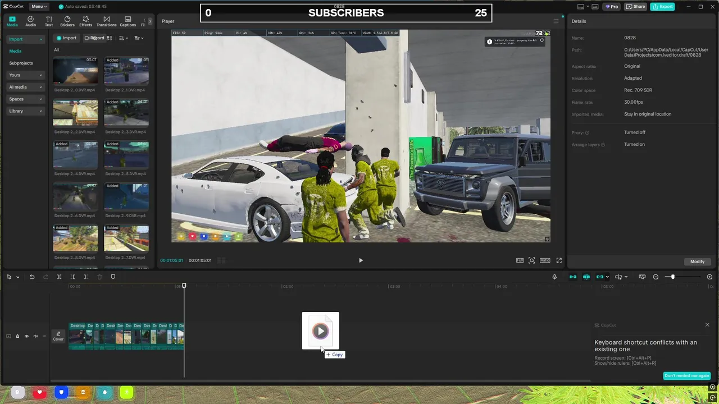The height and width of the screenshot is (404, 719).
Task: Open the selection tool mode dropdown
Action: pyautogui.click(x=17, y=277)
